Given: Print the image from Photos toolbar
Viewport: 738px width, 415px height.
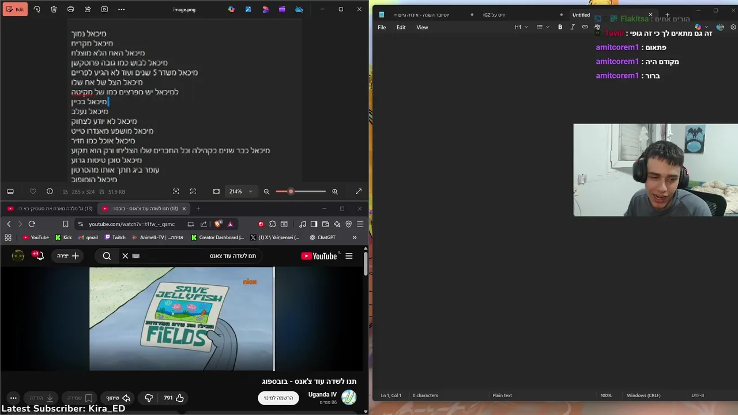Looking at the screenshot, I should coord(70,9).
